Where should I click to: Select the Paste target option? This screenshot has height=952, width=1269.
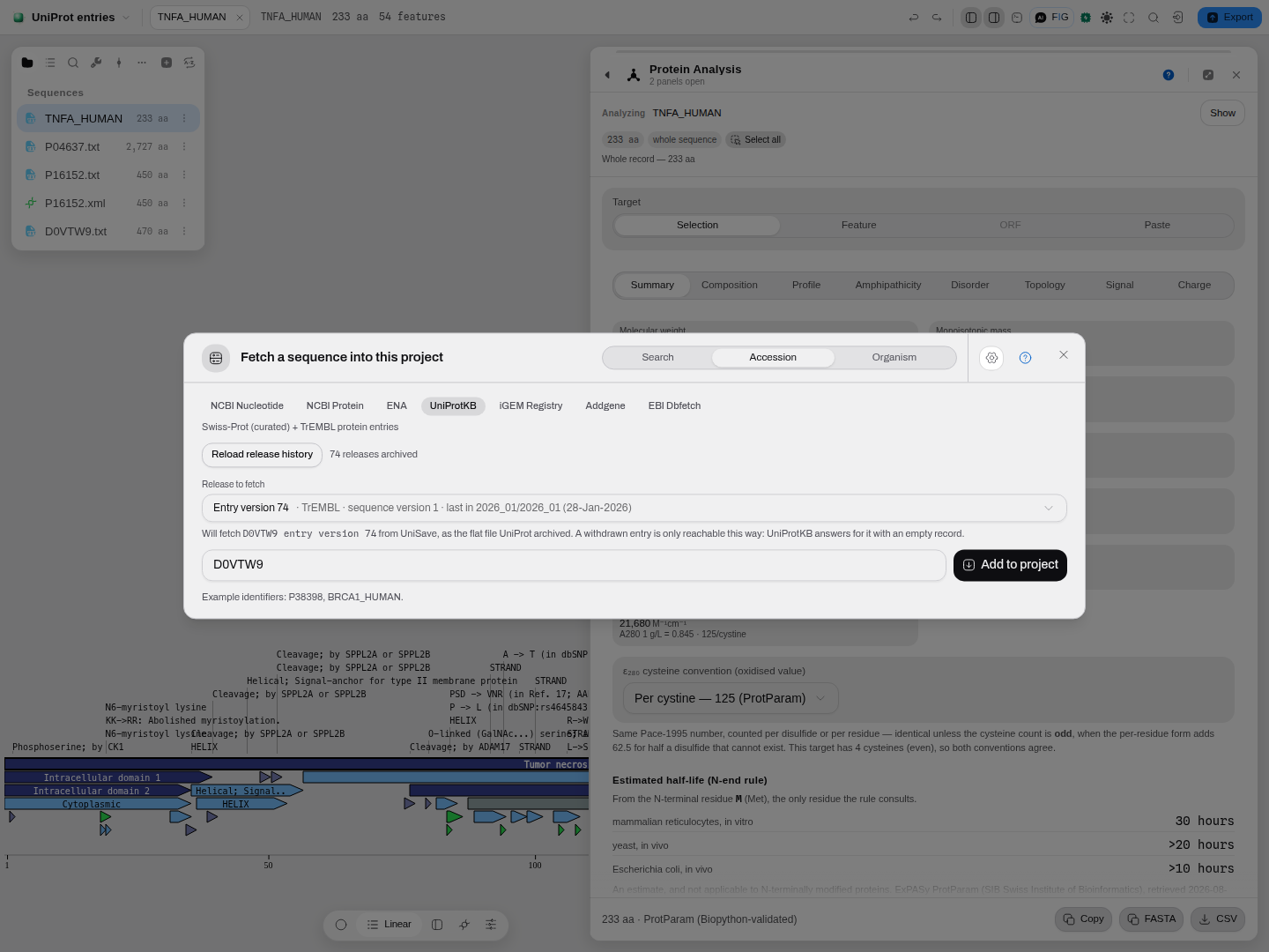tap(1157, 225)
